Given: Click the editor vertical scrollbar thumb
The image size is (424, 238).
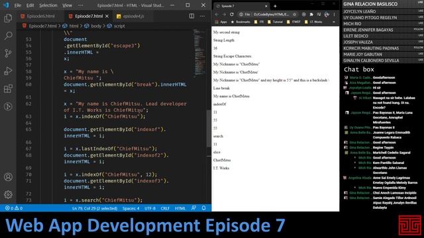Looking at the screenshot, I should tap(209, 128).
